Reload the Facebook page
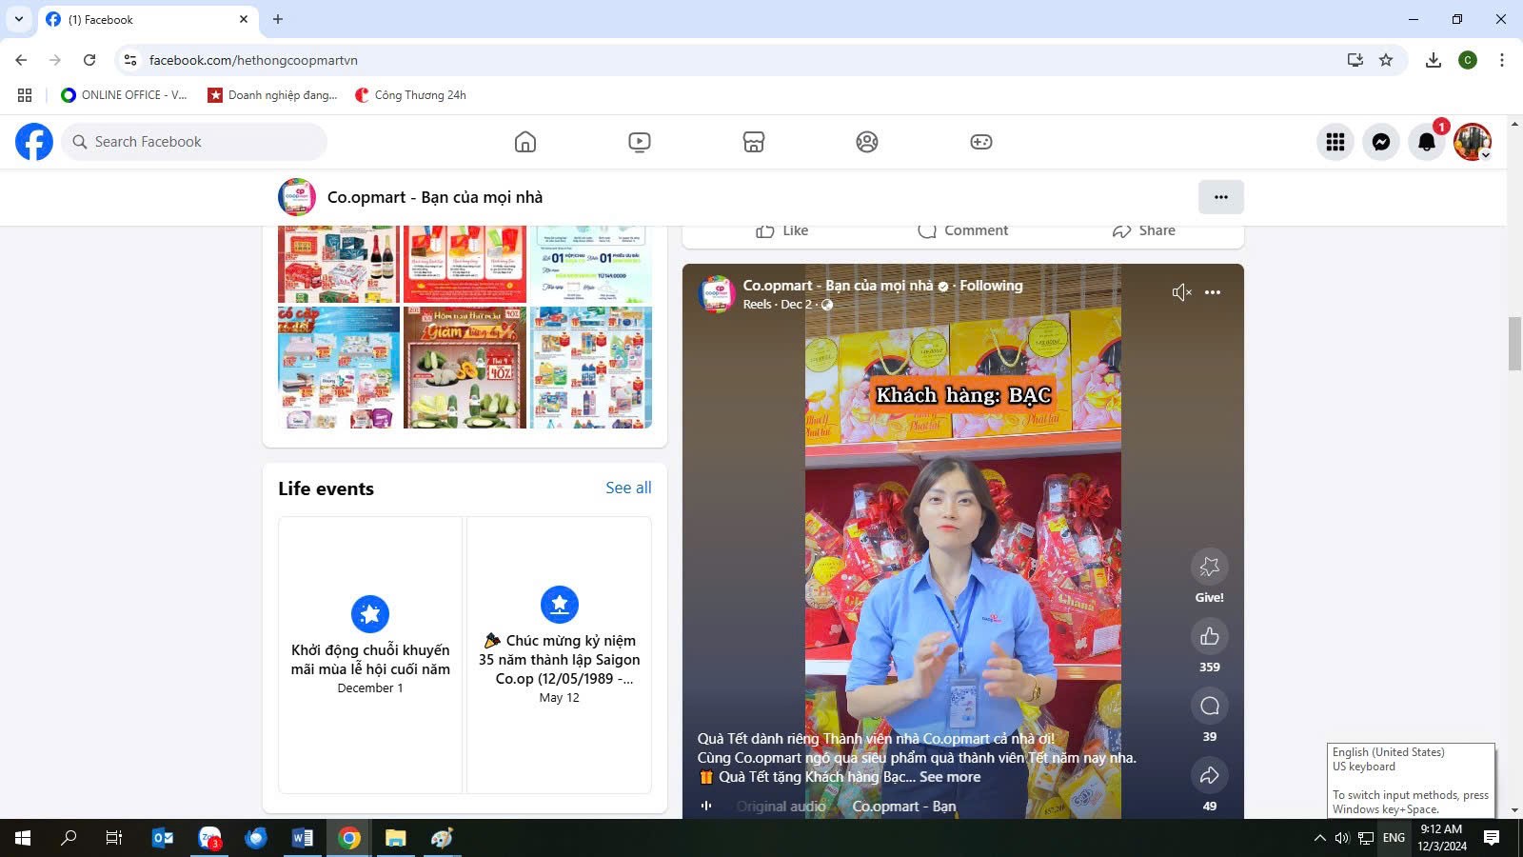The image size is (1523, 857). point(89,60)
